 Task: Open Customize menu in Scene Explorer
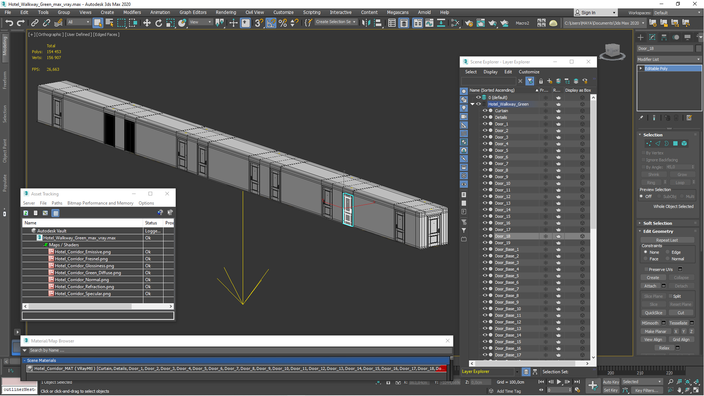[x=529, y=72]
